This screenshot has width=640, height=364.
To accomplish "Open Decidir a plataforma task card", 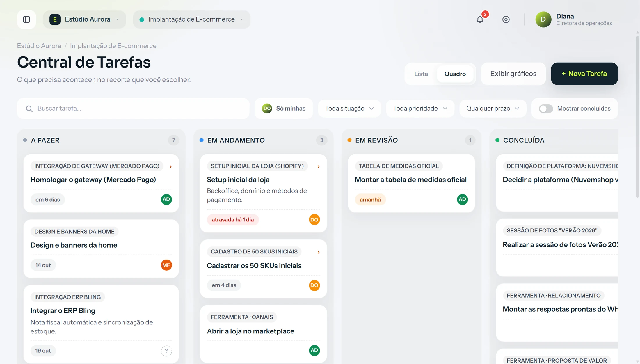I will [x=557, y=183].
